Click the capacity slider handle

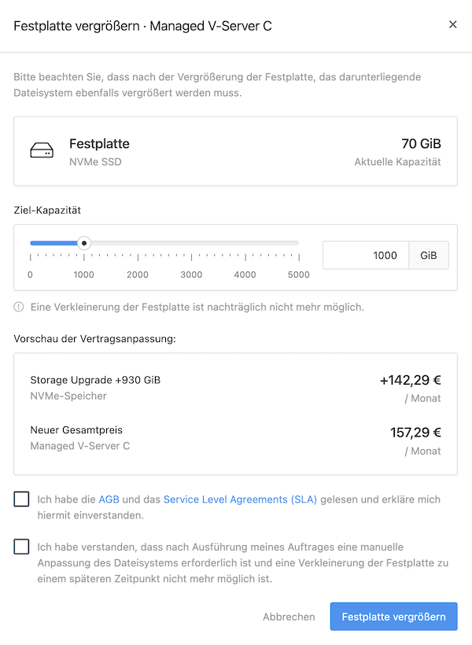(84, 243)
